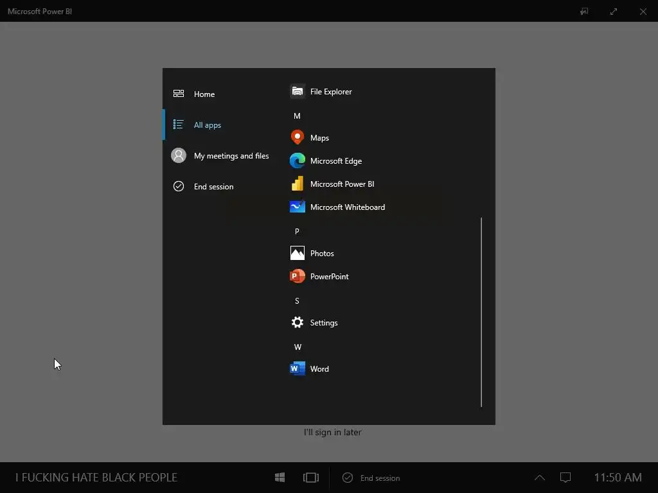Click the File Explorer label
Image resolution: width=658 pixels, height=493 pixels.
pyautogui.click(x=331, y=92)
